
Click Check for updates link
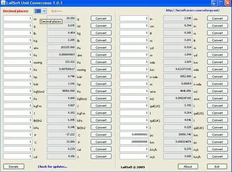tap(53, 167)
